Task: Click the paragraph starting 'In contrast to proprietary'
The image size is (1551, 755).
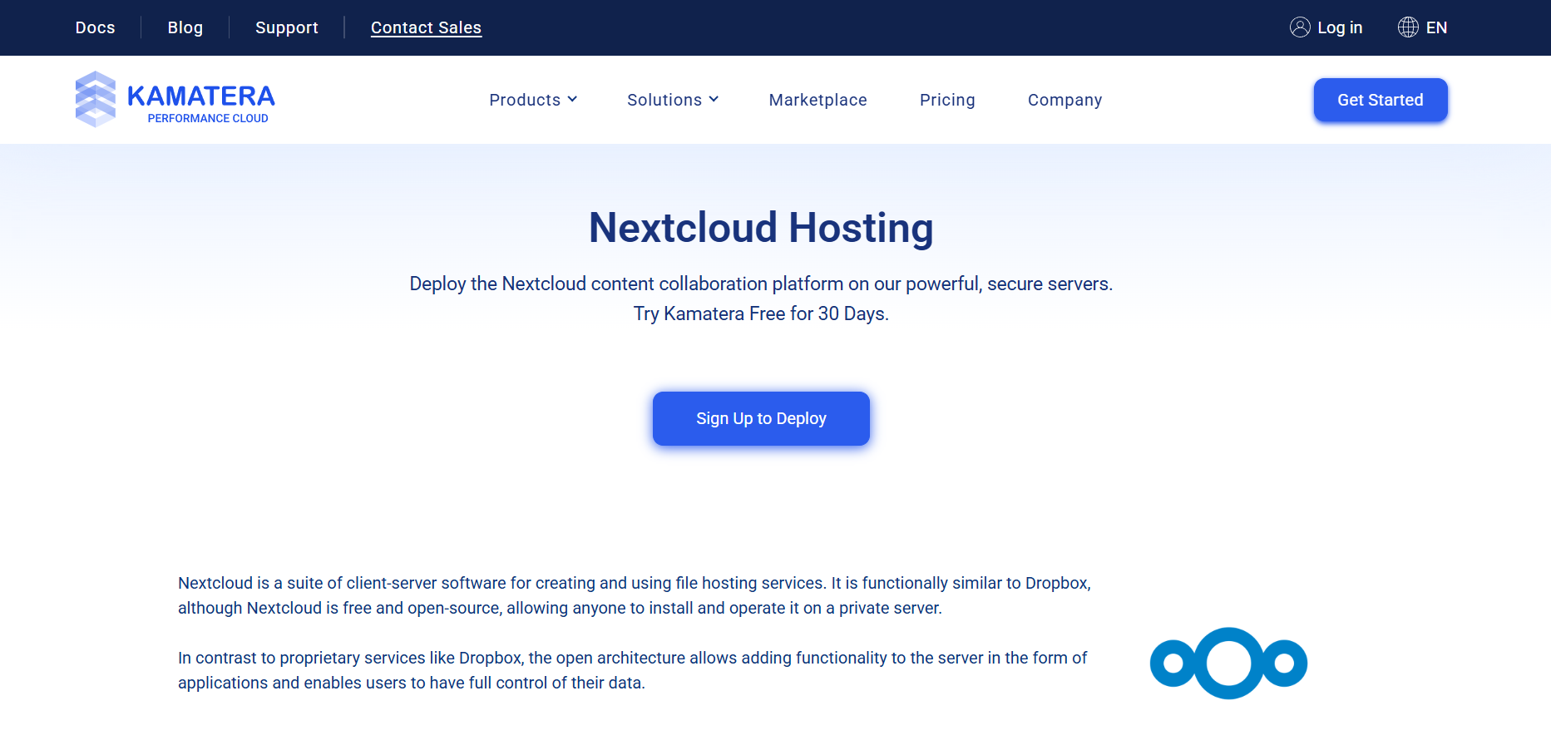Action: pyautogui.click(x=632, y=670)
